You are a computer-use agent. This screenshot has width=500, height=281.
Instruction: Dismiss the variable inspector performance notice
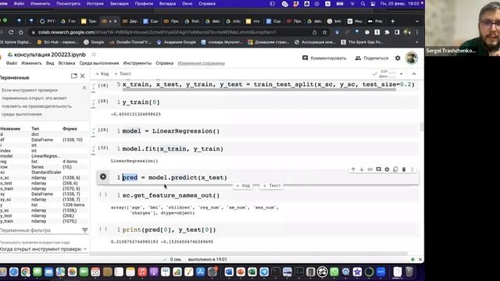tap(84, 87)
